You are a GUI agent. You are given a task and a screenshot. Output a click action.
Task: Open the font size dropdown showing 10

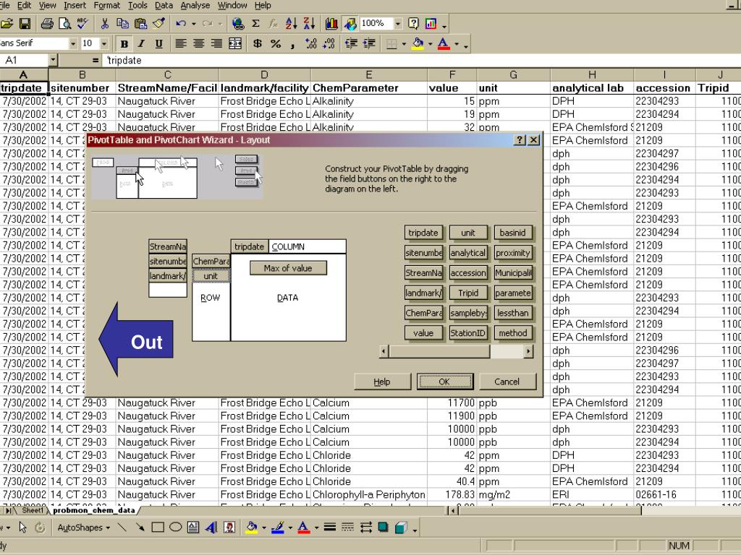(x=104, y=44)
